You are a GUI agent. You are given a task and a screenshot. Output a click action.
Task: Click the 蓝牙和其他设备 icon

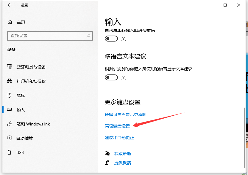pyautogui.click(x=10, y=67)
